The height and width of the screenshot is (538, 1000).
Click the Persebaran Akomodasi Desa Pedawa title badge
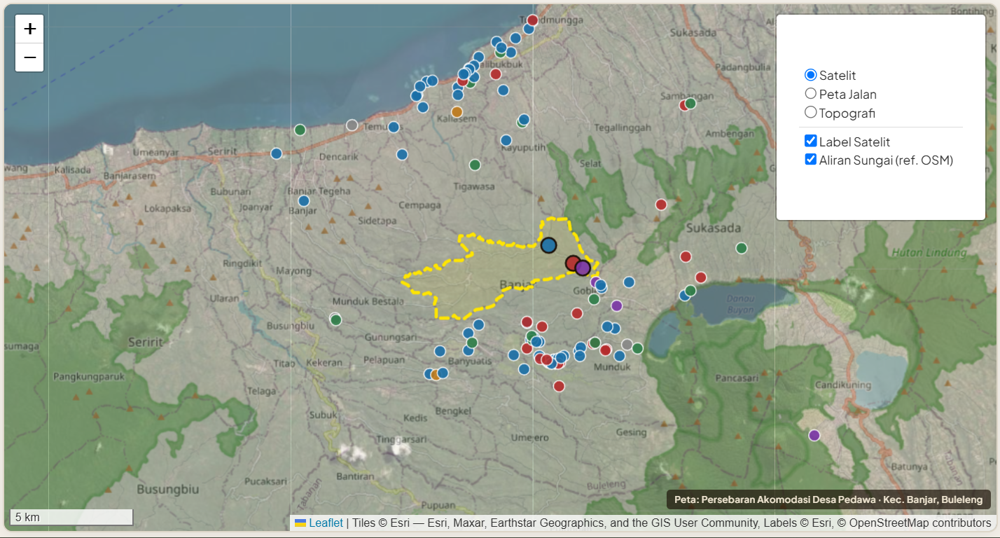coord(828,499)
